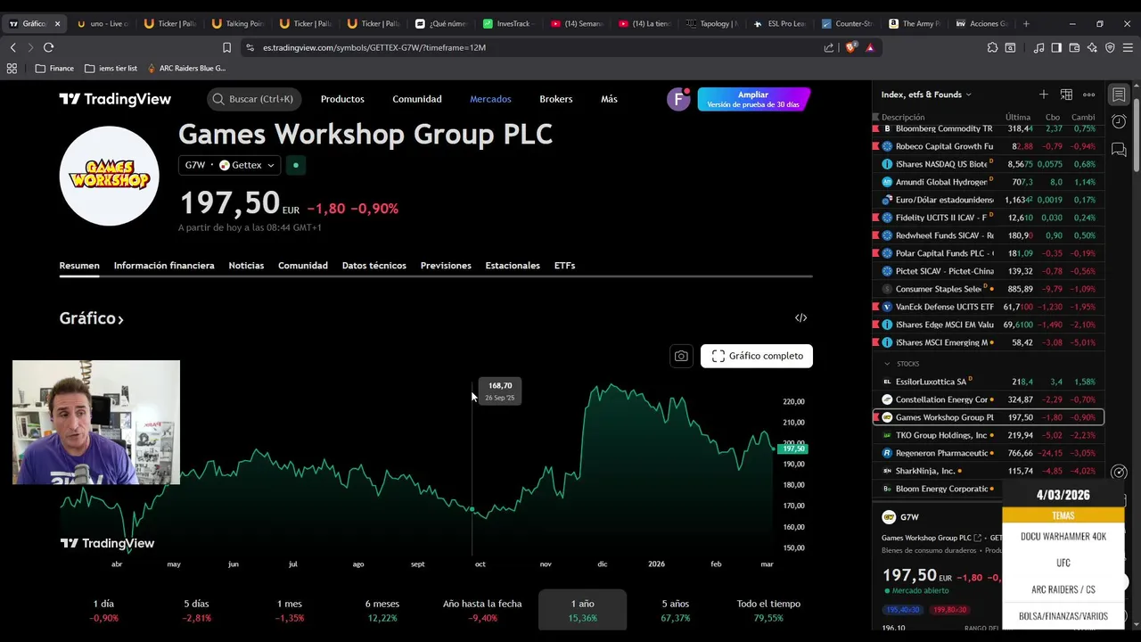Image resolution: width=1141 pixels, height=642 pixels.
Task: Select the 6 meses timeframe
Action: click(382, 610)
